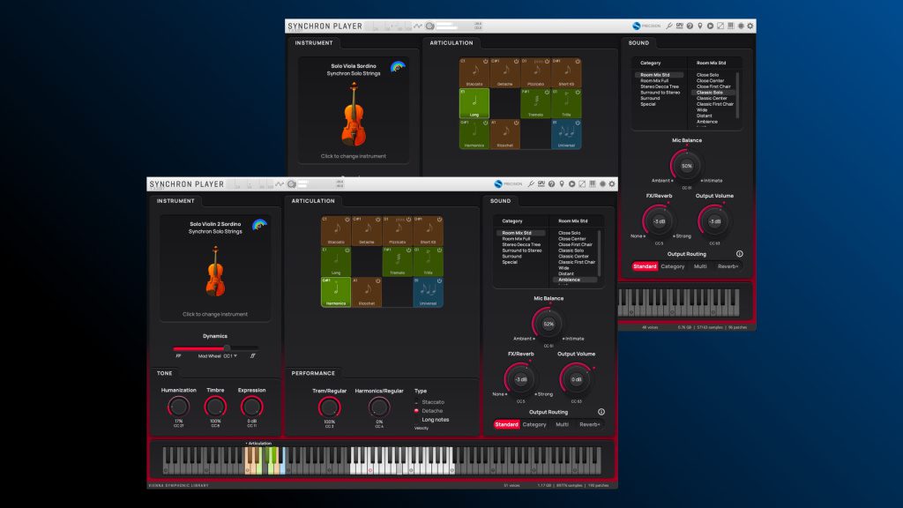Select Reverb+ output routing in front window
The image size is (903, 508).
pos(589,424)
